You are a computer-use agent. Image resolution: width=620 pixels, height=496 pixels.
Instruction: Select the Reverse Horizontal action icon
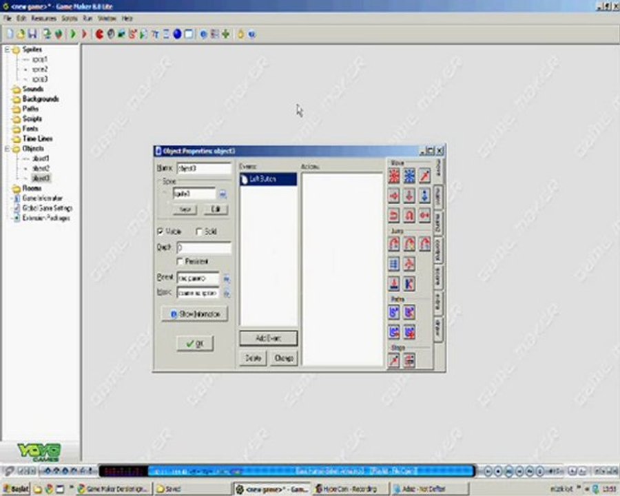point(394,215)
